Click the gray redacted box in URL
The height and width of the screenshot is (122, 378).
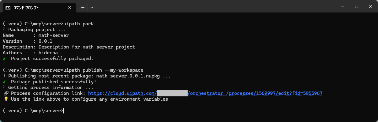pos(172,93)
